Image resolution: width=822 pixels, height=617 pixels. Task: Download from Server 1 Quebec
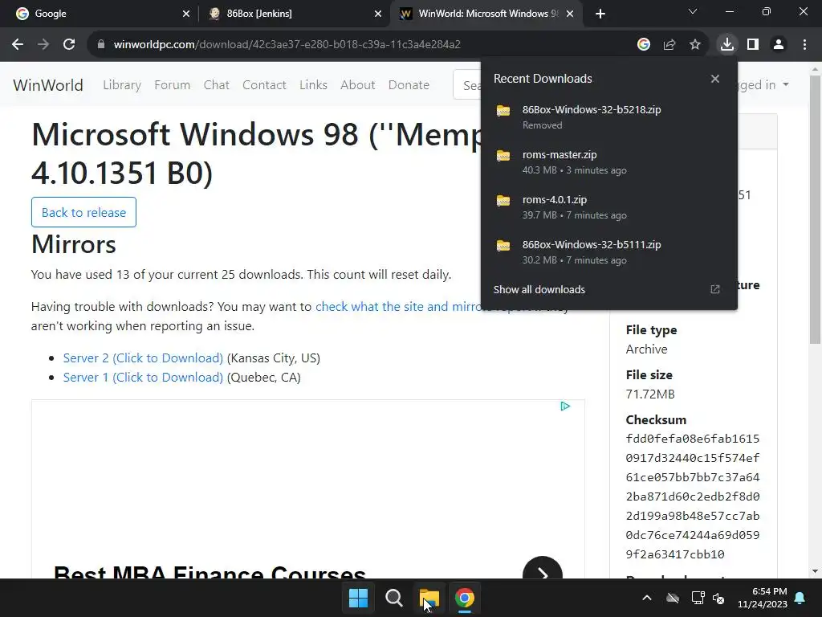[143, 378]
